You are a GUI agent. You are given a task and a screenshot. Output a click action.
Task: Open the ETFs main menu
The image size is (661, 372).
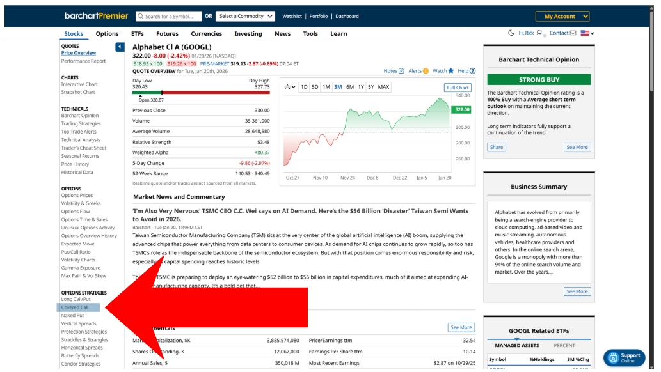[138, 34]
